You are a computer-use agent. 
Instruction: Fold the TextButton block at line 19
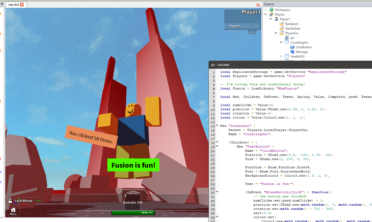(x=217, y=146)
